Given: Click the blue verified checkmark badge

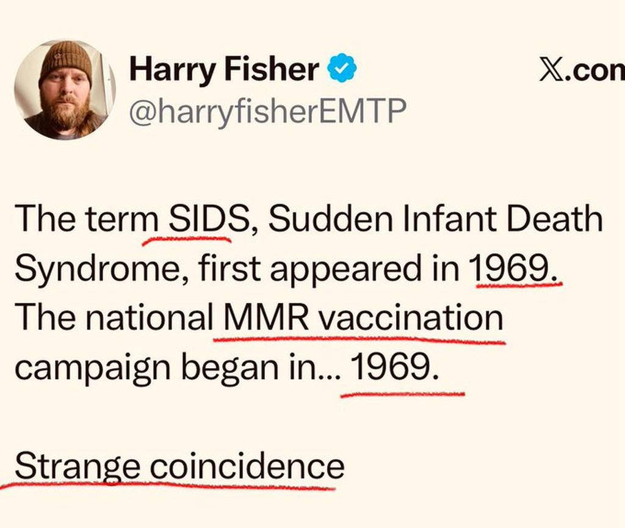Looking at the screenshot, I should click(342, 70).
